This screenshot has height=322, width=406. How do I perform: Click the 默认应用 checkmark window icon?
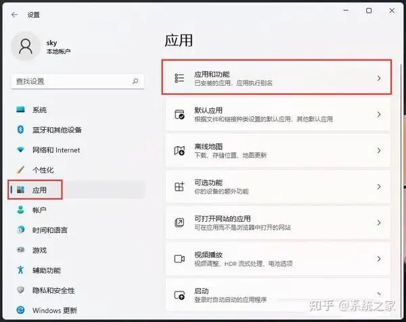(179, 114)
